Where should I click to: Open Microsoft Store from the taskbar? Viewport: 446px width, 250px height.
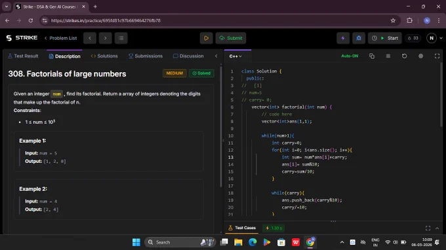pyautogui.click(x=281, y=242)
